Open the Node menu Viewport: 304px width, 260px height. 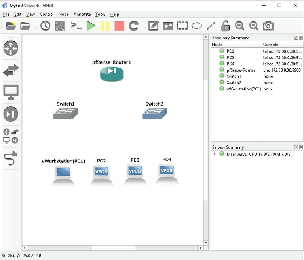(x=64, y=14)
